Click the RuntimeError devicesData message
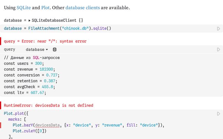 coord(48,105)
